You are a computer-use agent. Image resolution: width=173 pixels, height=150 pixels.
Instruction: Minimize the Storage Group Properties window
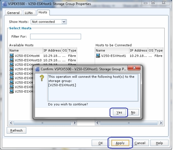point(146,3)
